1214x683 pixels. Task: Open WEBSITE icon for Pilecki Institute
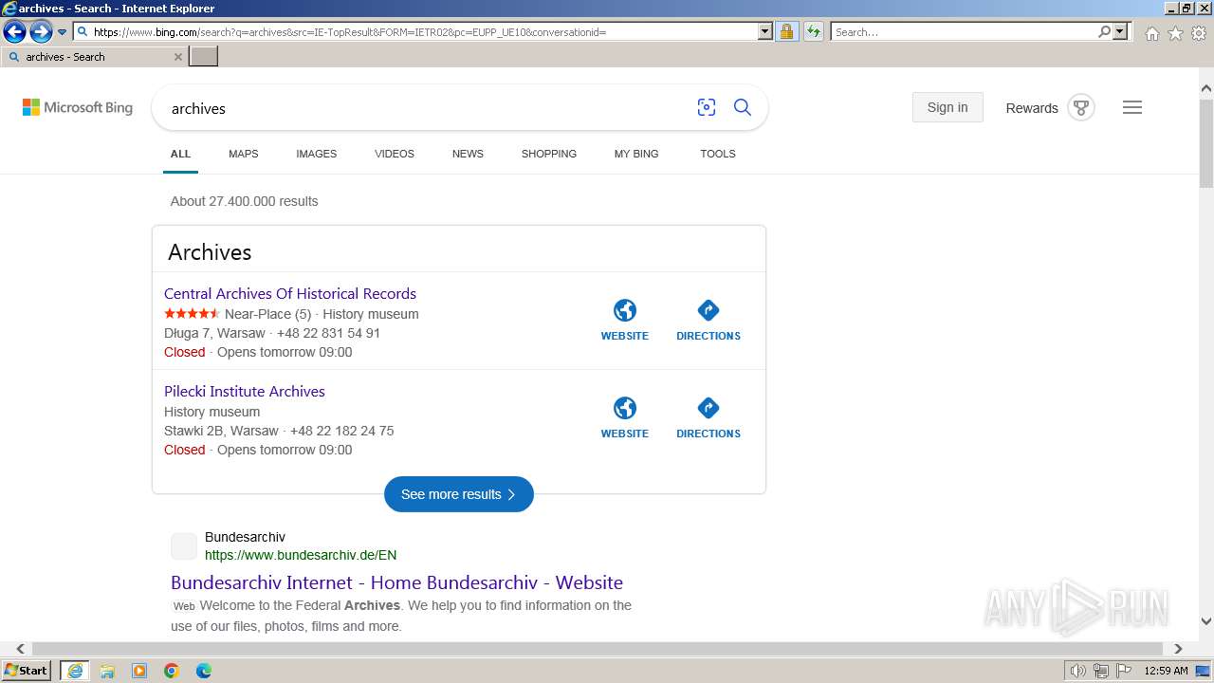point(625,417)
